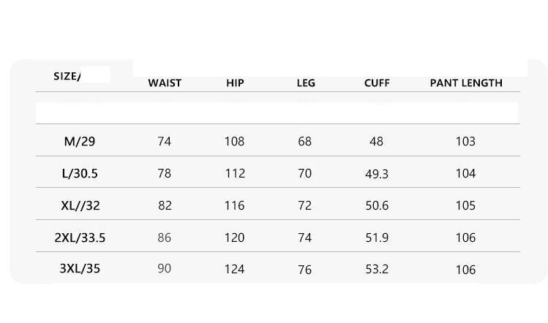Select the 2XL/33.5 size row label
The image size is (548, 323).
[x=80, y=237]
